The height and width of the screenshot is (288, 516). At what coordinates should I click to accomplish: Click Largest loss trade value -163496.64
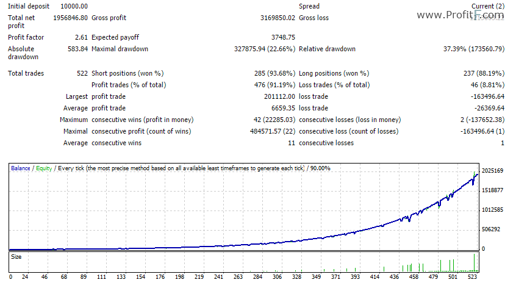(487, 96)
